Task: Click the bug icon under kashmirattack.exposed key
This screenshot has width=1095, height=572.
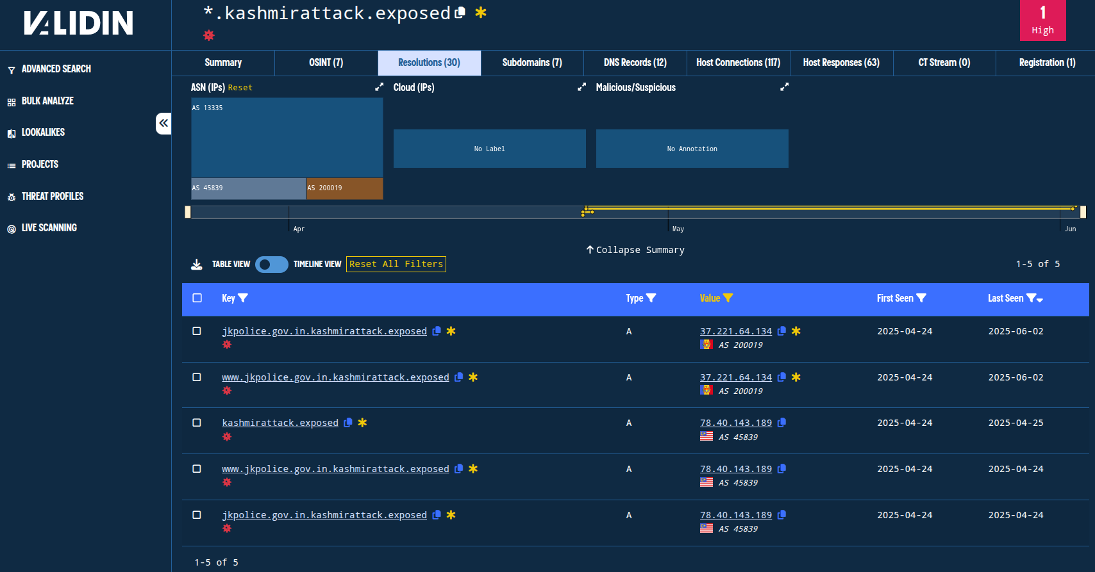Action: coord(227,437)
